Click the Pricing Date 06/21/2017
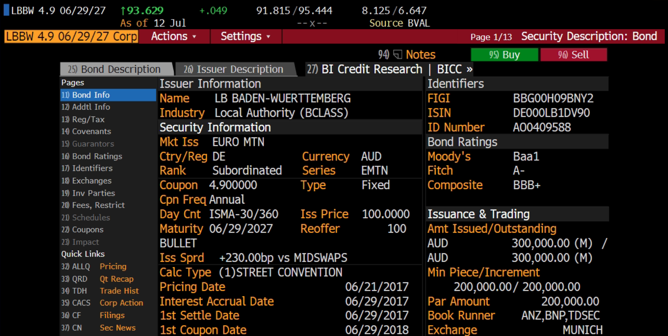Viewport: 668px width, 336px height. click(x=377, y=287)
